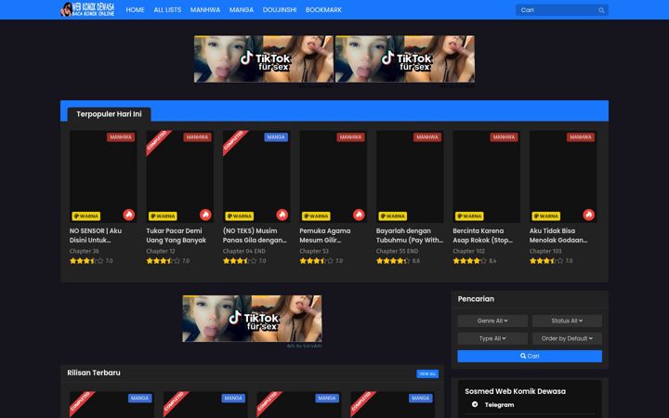Go to HOME in the navigation bar

coord(136,10)
